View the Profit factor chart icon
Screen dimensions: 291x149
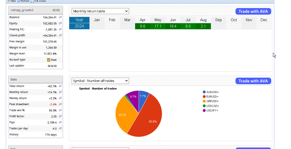pos(60,116)
